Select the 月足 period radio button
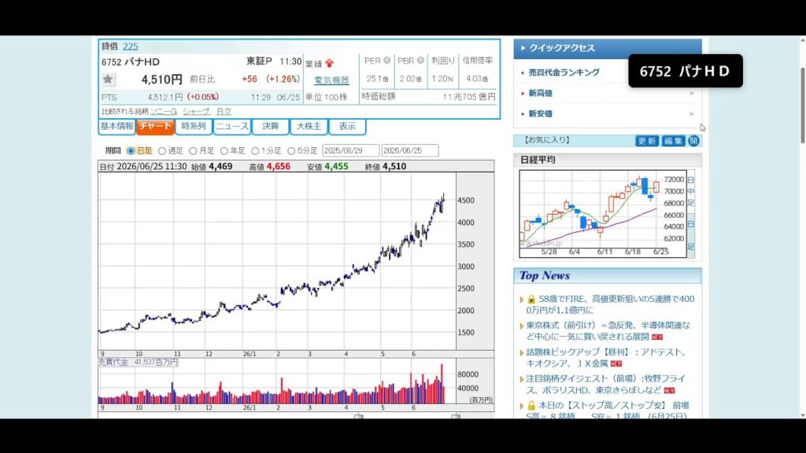 193,151
